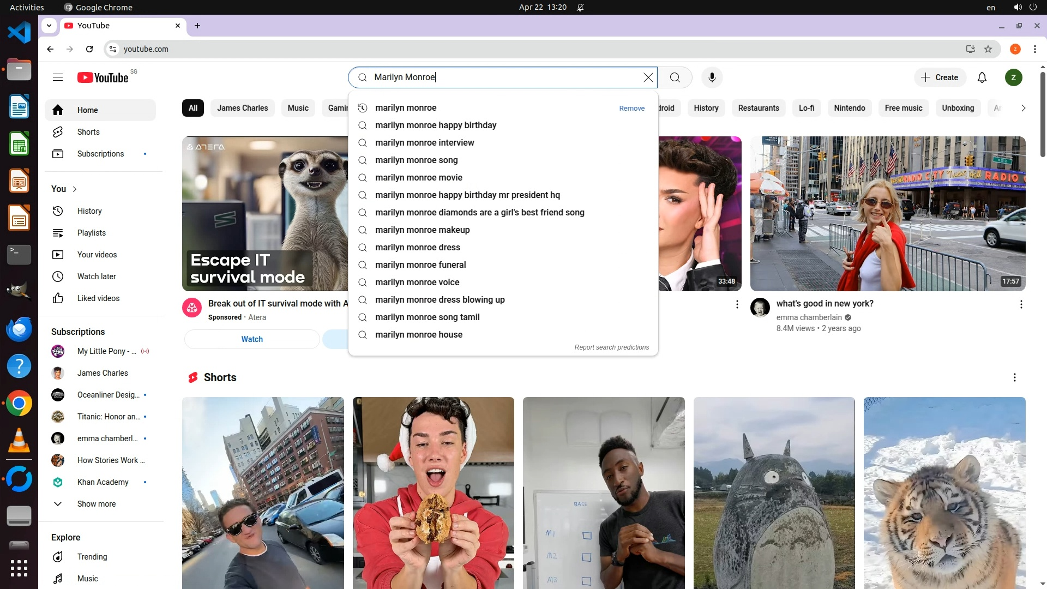
Task: Expand the You section chevron
Action: coord(75,189)
